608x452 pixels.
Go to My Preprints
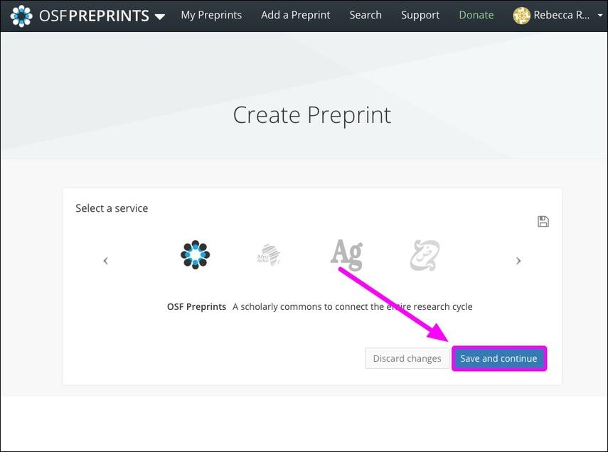click(x=211, y=15)
